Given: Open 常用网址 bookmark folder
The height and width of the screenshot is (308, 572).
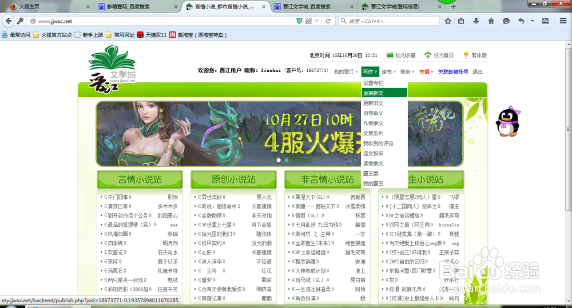Looking at the screenshot, I should pos(120,35).
